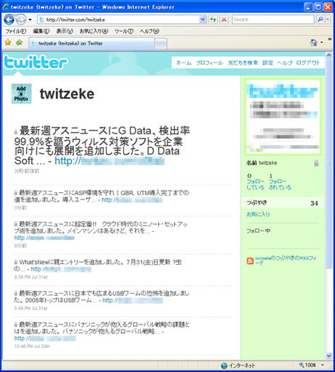Open the フォローしている following count link
Image resolution: width=335 pixels, height=372 pixels.
pyautogui.click(x=255, y=181)
